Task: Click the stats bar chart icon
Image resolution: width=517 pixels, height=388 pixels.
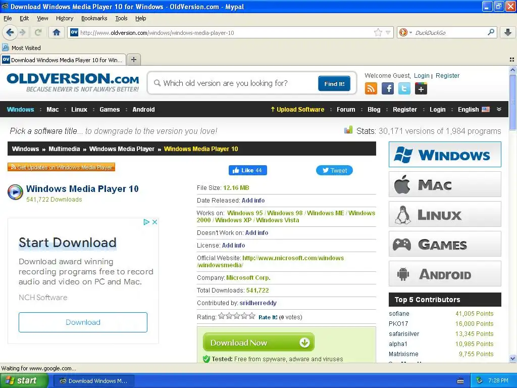Action: point(348,130)
